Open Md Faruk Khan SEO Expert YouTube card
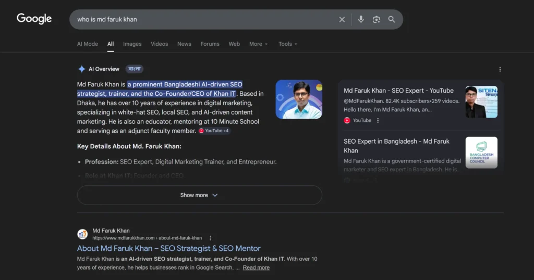 coord(398,91)
